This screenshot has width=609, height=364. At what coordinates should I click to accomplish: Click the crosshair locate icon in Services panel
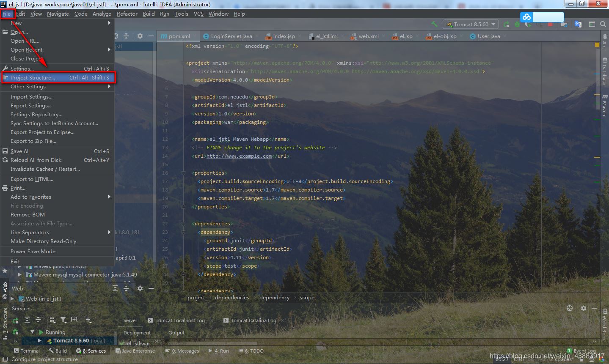pyautogui.click(x=570, y=308)
